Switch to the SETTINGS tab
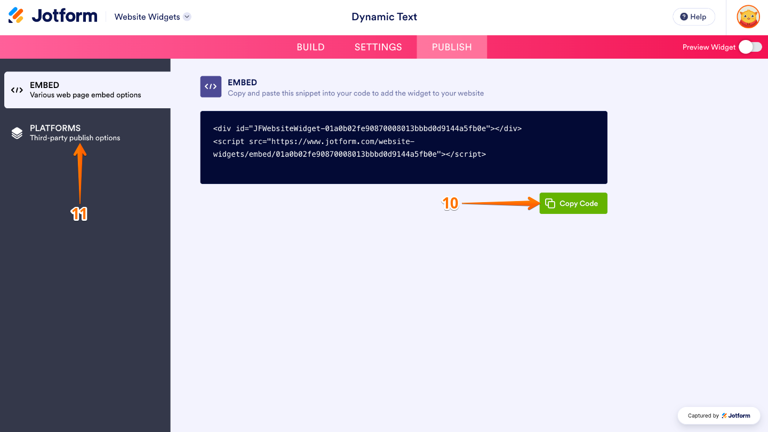 click(378, 47)
